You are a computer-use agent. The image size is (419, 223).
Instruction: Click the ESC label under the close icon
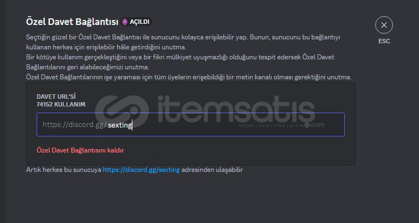coord(384,41)
